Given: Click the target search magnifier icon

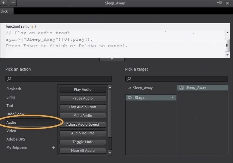Looking at the screenshot, I should tap(129, 79).
